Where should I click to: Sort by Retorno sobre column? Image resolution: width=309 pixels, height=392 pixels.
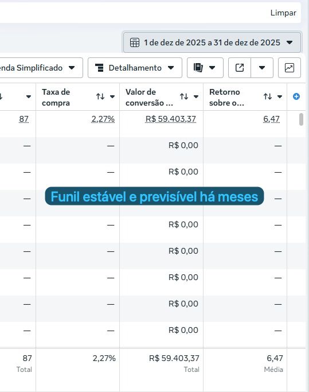tap(268, 96)
